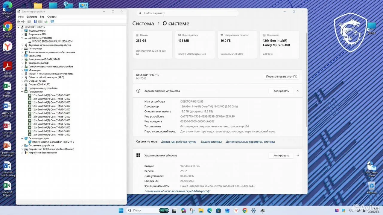The image size is (383, 215).
Task: Select the Microsoft Access desktop icon
Action: [x=7, y=129]
